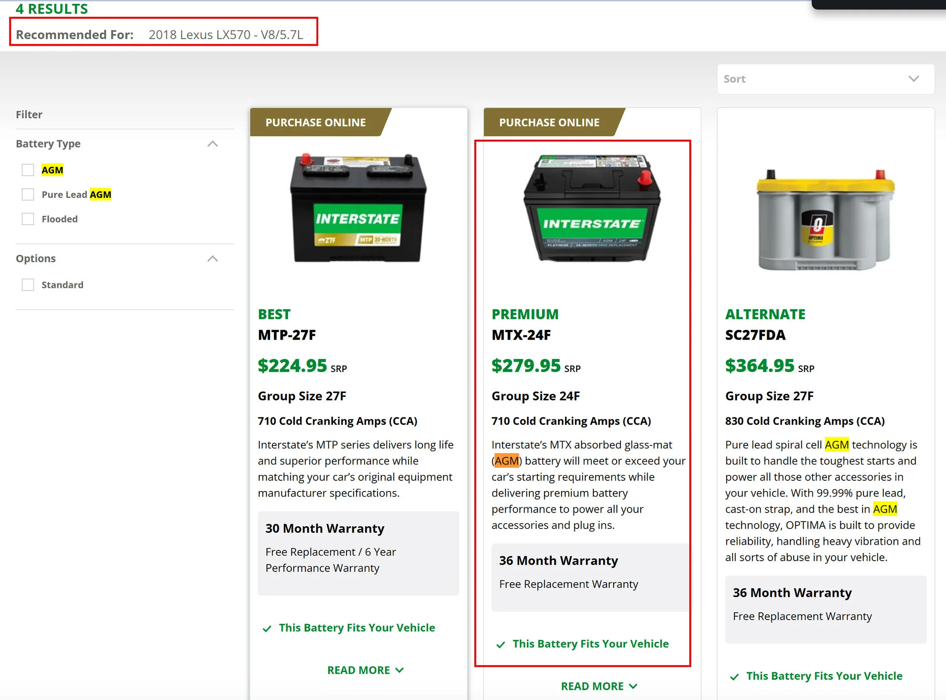This screenshot has height=700, width=946.
Task: Expand READ MORE under MTP-27F
Action: 365,670
